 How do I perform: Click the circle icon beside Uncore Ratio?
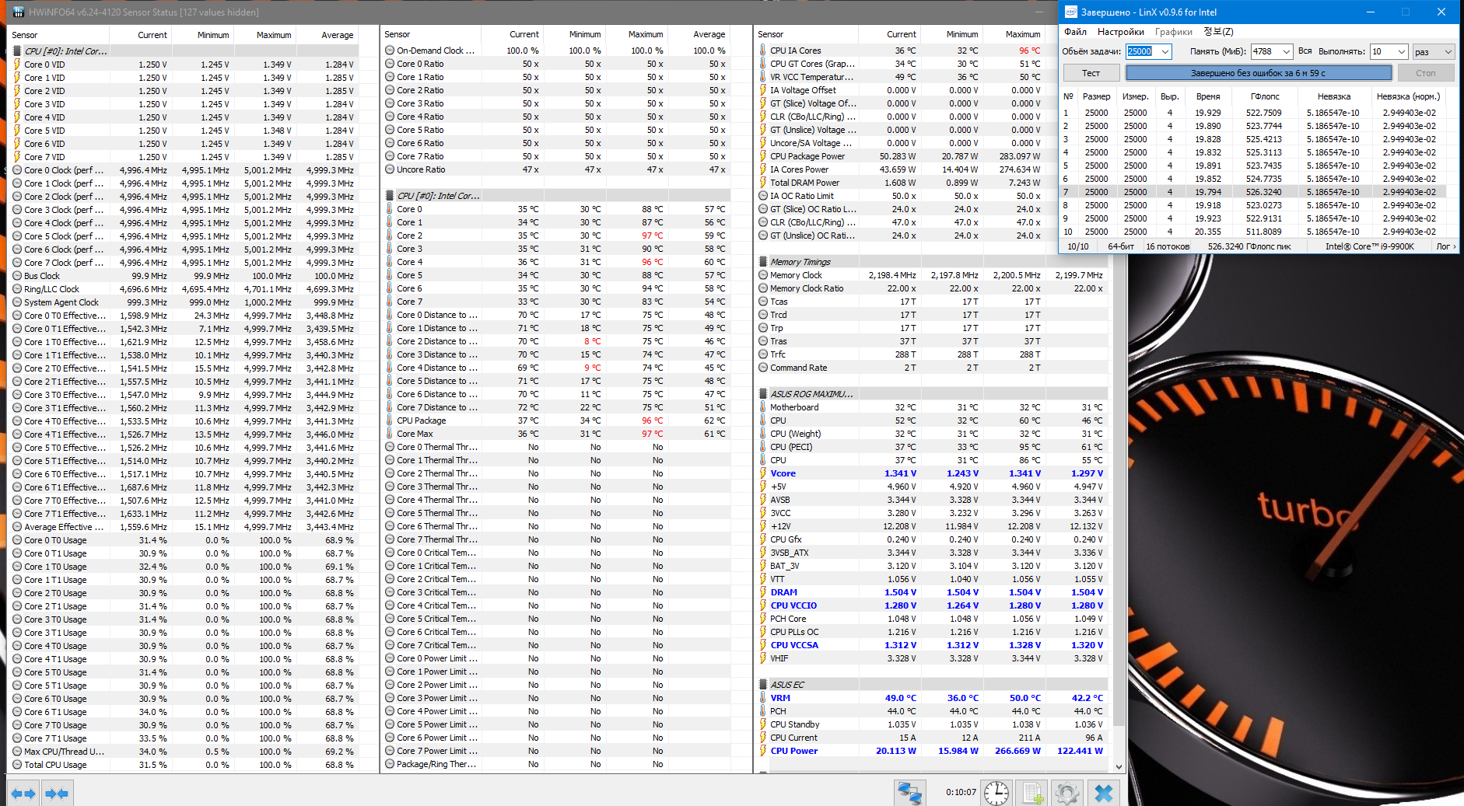point(390,169)
